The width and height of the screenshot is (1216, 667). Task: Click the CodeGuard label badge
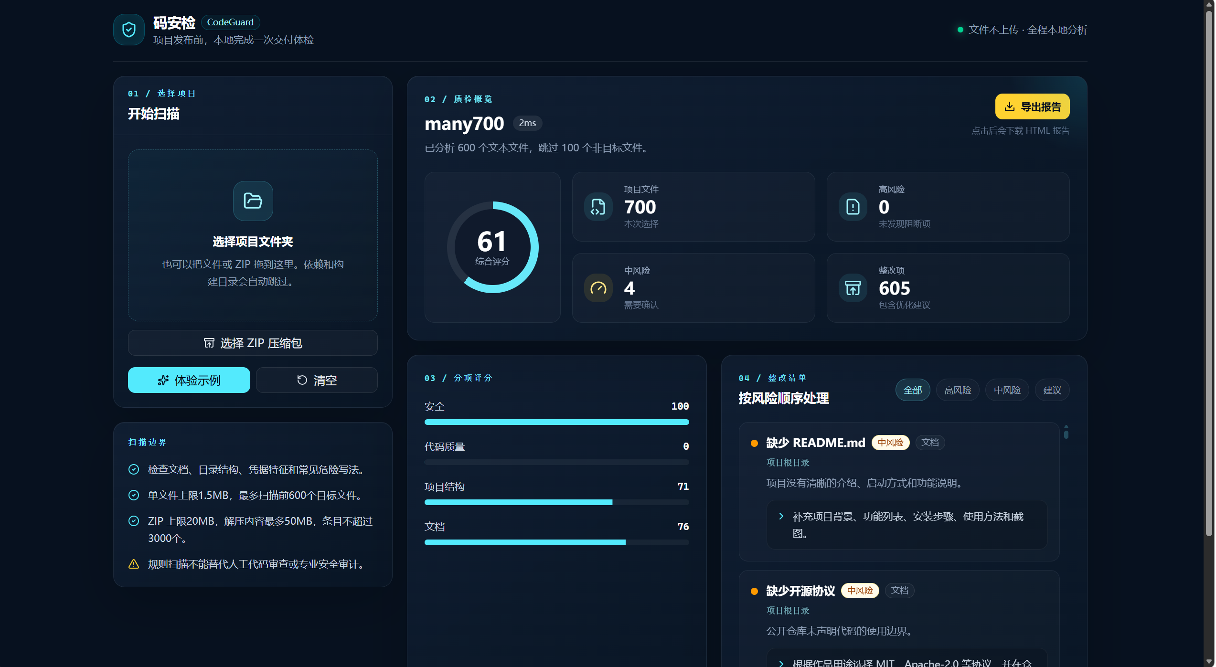coord(230,22)
